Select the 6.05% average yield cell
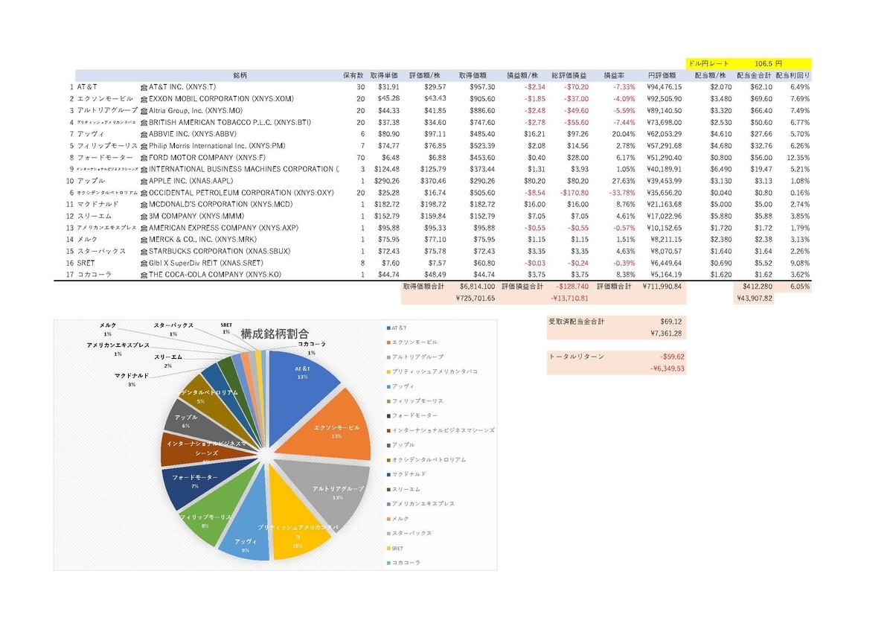The image size is (893, 632). 800,286
